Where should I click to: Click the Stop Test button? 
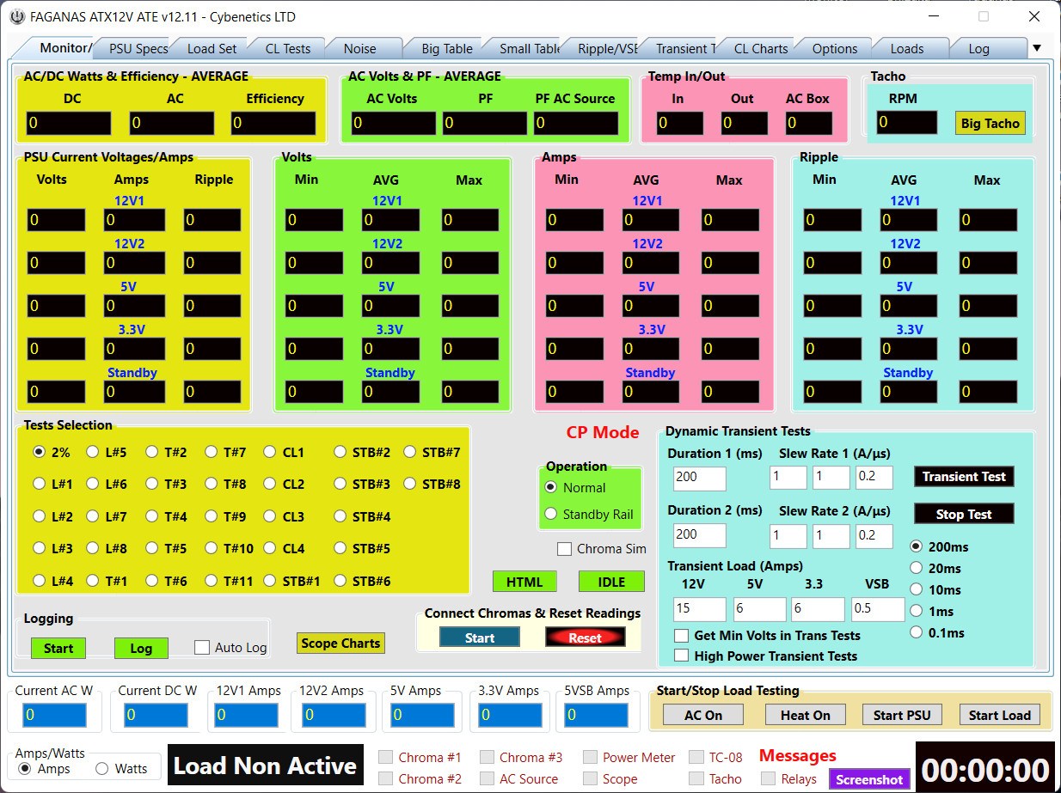(x=964, y=514)
